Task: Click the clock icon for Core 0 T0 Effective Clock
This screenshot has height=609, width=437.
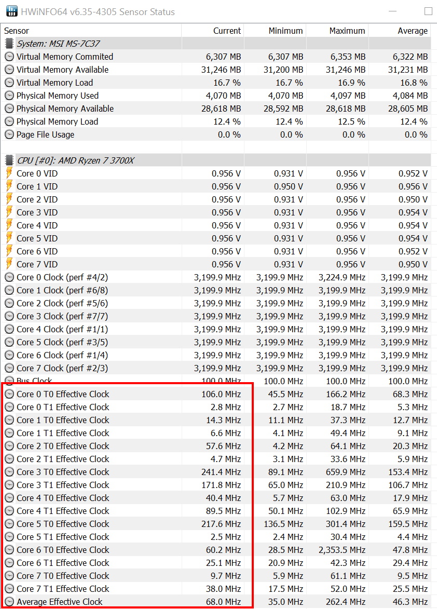Action: (x=9, y=394)
